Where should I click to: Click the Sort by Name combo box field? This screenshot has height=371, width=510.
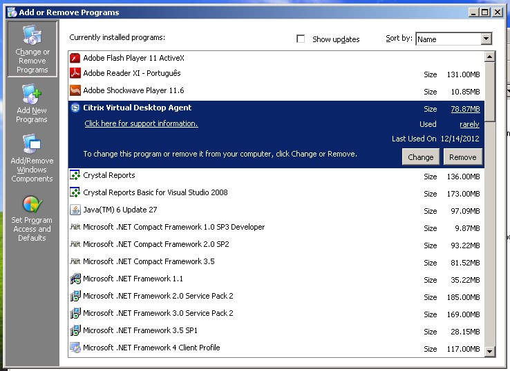click(447, 39)
